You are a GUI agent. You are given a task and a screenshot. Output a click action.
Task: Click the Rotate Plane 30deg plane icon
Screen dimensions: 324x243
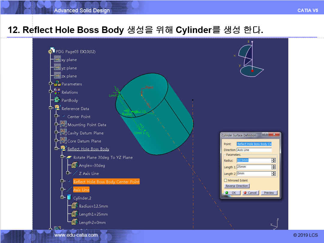click(x=69, y=157)
